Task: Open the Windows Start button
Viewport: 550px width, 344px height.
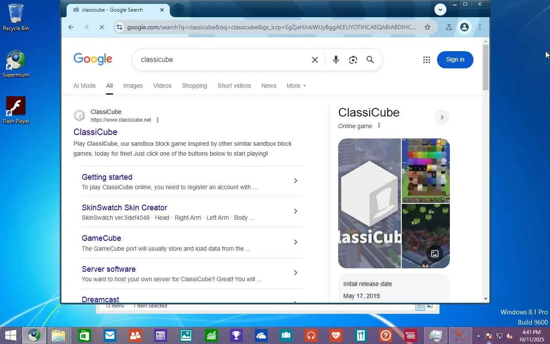Action: click(x=11, y=335)
